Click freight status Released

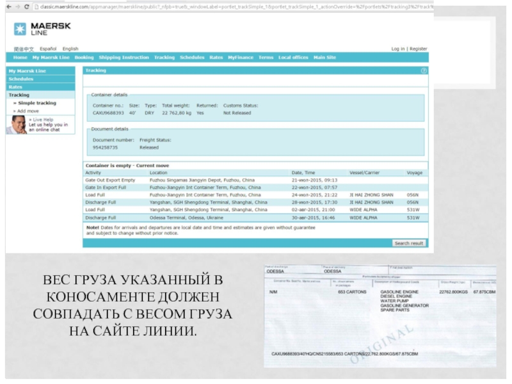(149, 148)
